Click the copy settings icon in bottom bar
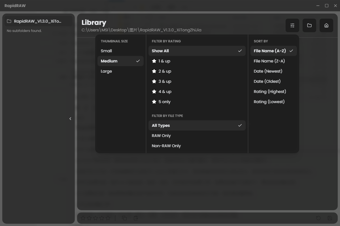The image size is (340, 226). 124,218
